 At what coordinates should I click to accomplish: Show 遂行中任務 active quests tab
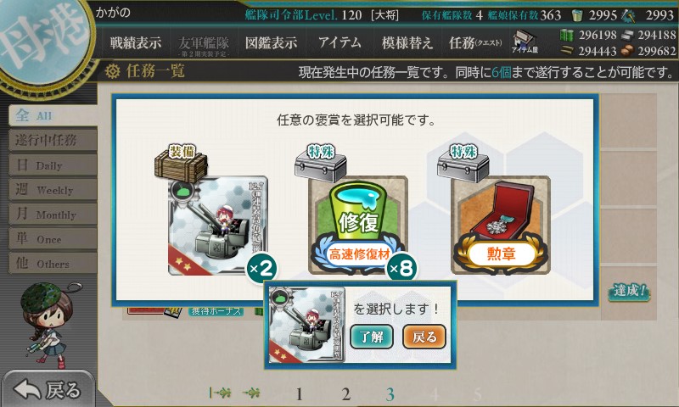click(53, 140)
